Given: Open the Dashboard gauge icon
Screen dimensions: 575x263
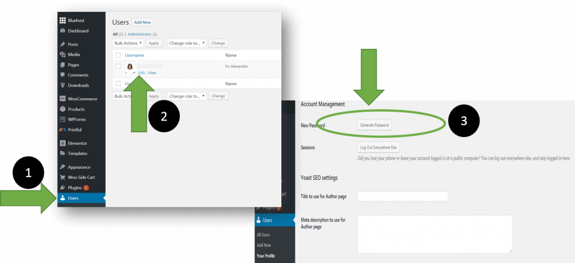Looking at the screenshot, I should [x=62, y=31].
